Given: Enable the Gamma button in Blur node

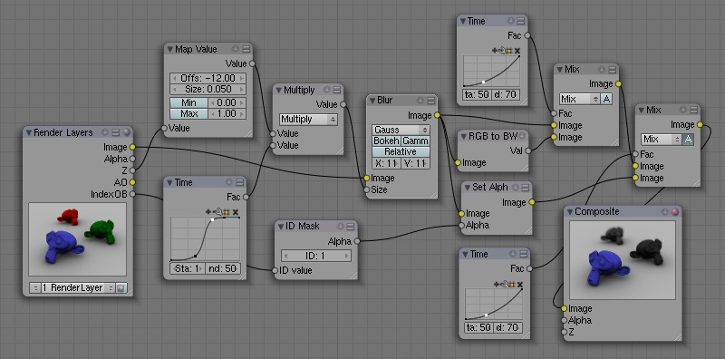Looking at the screenshot, I should point(415,141).
